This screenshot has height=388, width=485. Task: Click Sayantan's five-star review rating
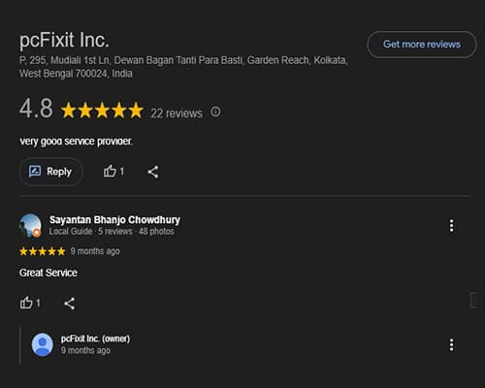(x=43, y=251)
